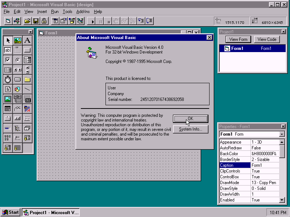Open the Menu Editor from the toolbar
Viewport: 290px width, 217px height.
(x=55, y=21)
